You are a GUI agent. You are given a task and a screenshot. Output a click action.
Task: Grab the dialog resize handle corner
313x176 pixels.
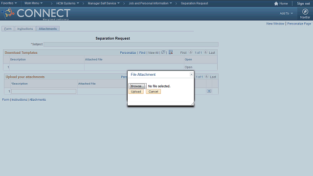click(192, 104)
